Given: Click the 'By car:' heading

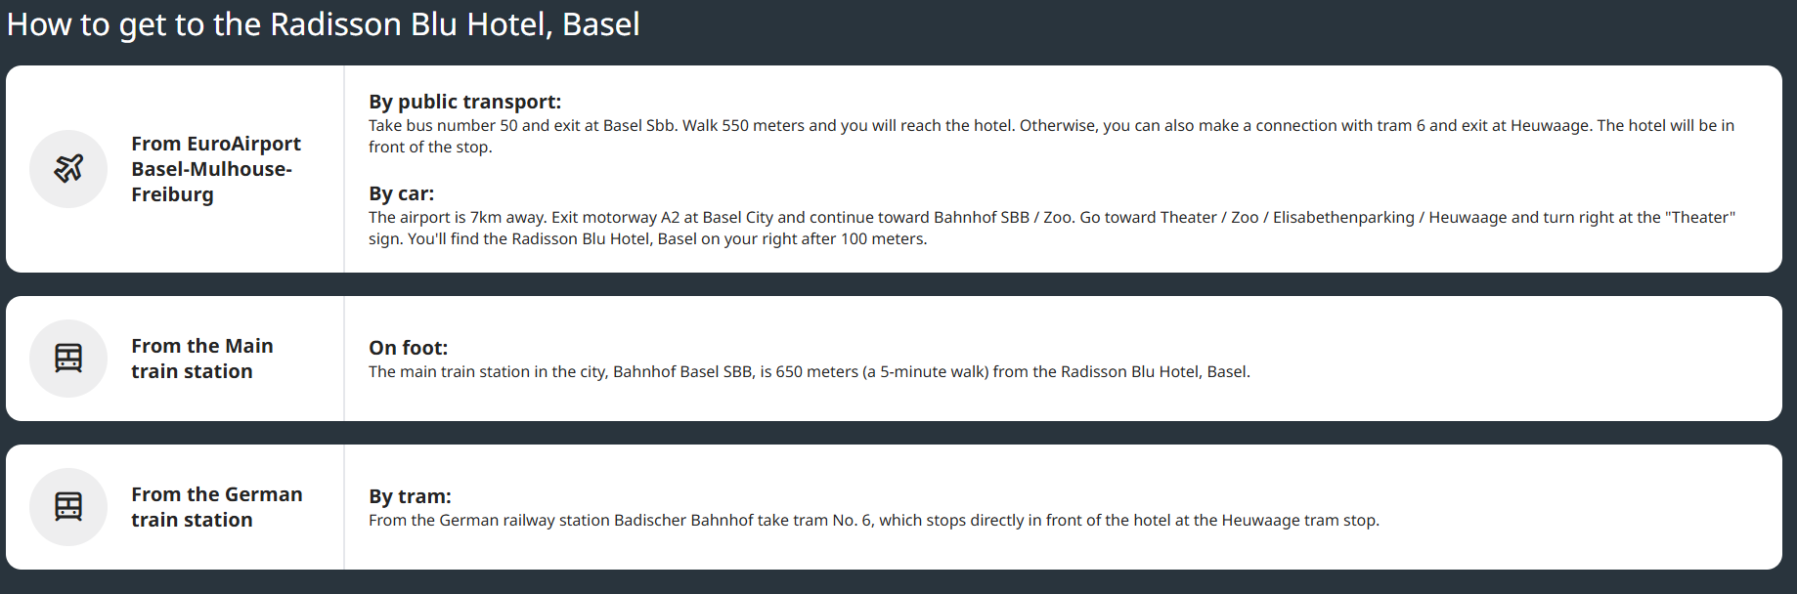Looking at the screenshot, I should pyautogui.click(x=401, y=193).
